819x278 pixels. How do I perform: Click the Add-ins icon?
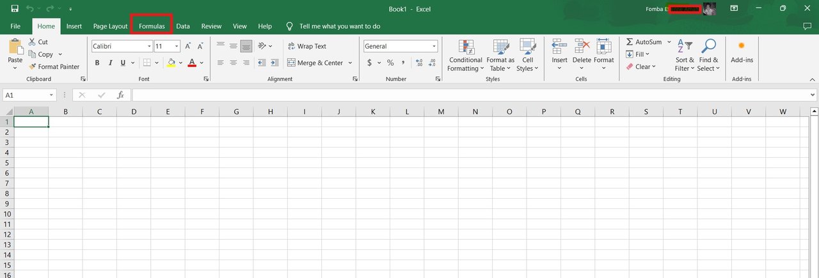click(742, 46)
